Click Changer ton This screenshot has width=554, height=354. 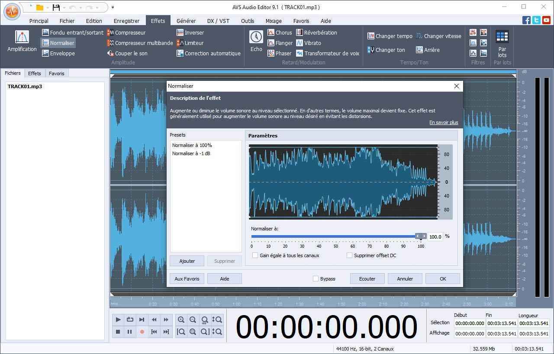pos(386,50)
